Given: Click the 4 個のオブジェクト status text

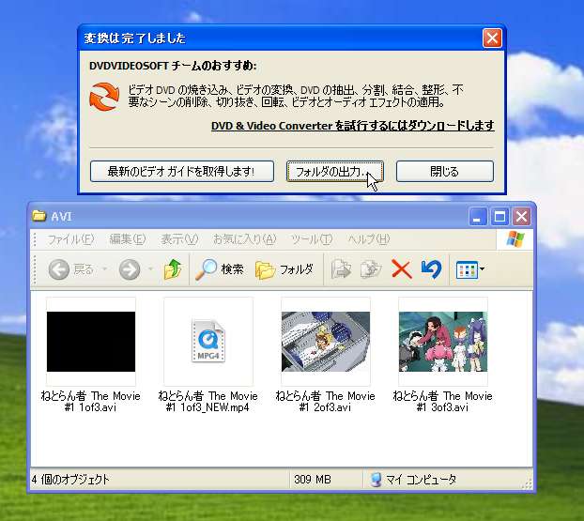Looking at the screenshot, I should [70, 480].
